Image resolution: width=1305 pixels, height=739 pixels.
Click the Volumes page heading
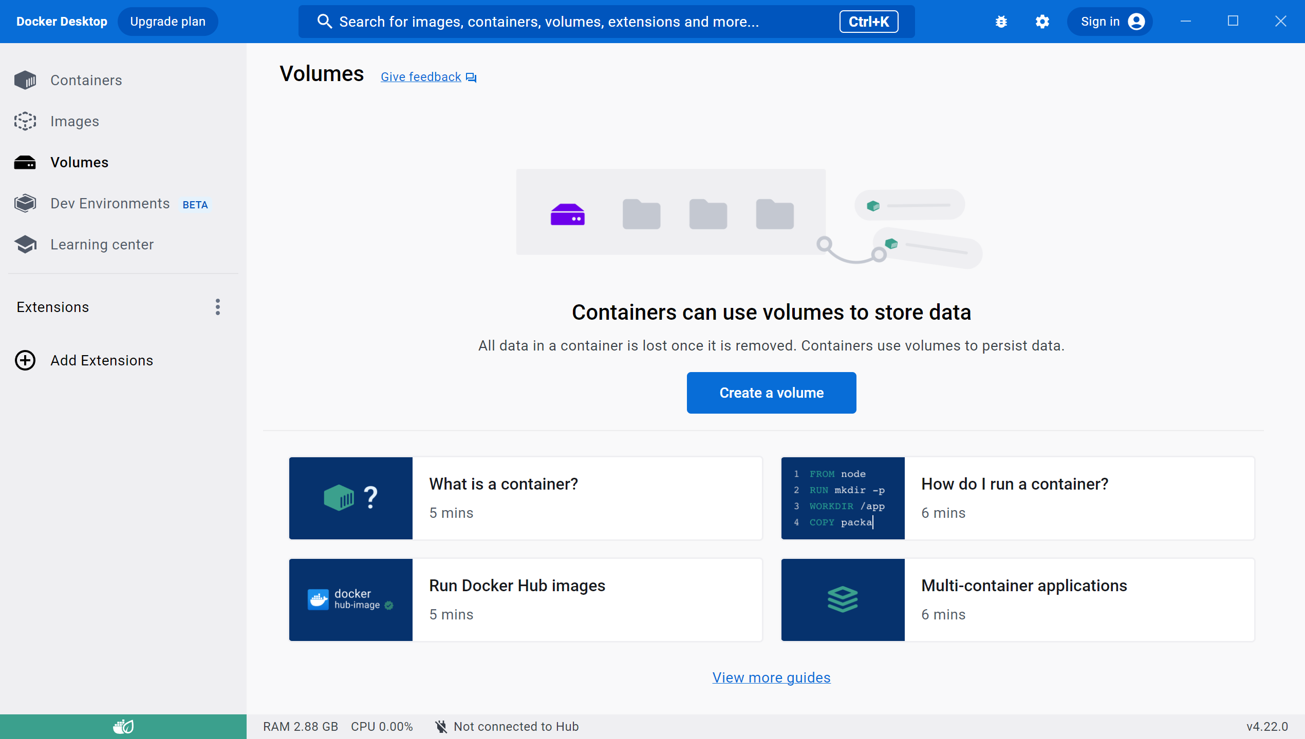(322, 74)
